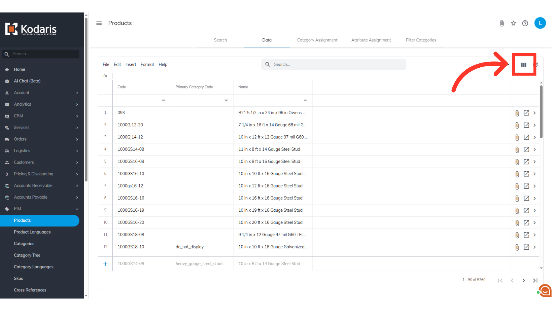Open the help question mark icon
Viewport: 553px width, 311px height.
click(x=525, y=23)
